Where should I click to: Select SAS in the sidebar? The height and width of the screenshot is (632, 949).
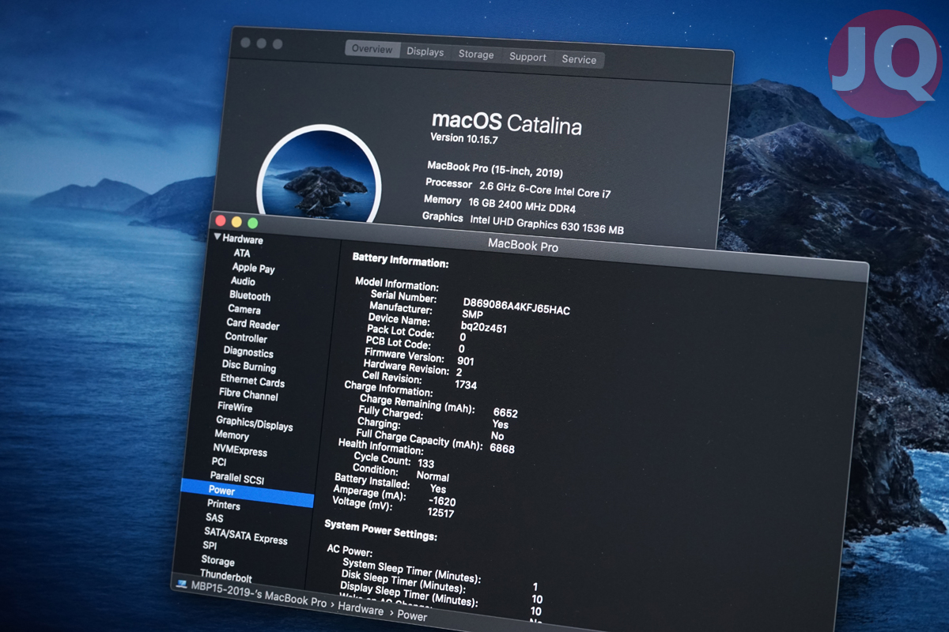point(214,517)
